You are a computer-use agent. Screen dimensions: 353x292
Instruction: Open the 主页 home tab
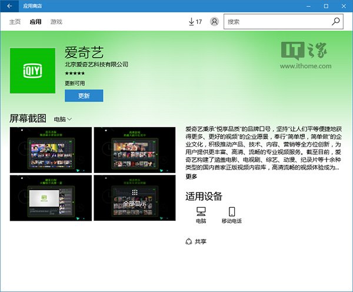[x=15, y=22]
